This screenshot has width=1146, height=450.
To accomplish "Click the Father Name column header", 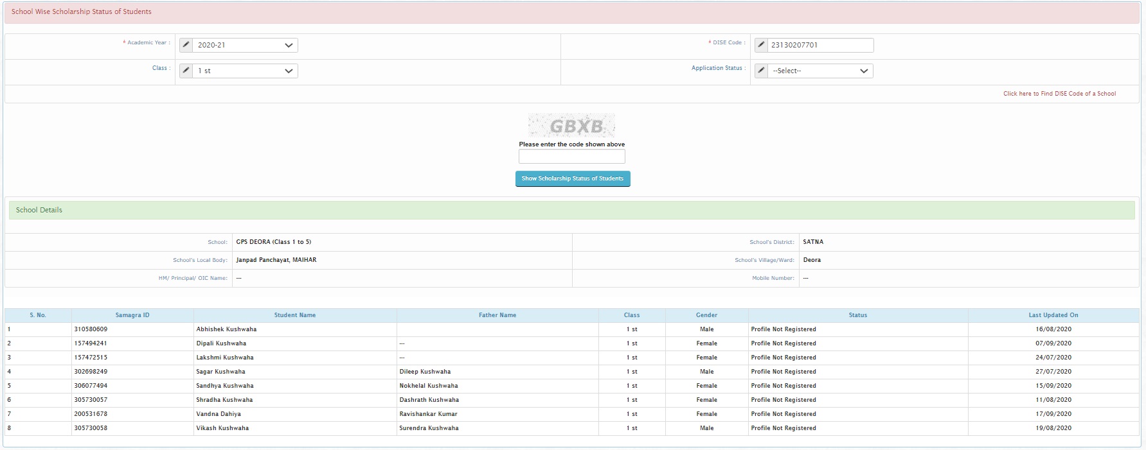I will 497,315.
